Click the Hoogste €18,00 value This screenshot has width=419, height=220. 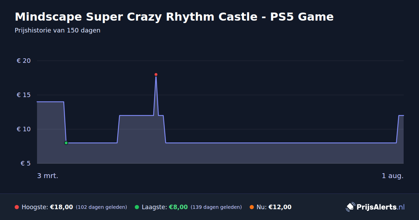61,207
